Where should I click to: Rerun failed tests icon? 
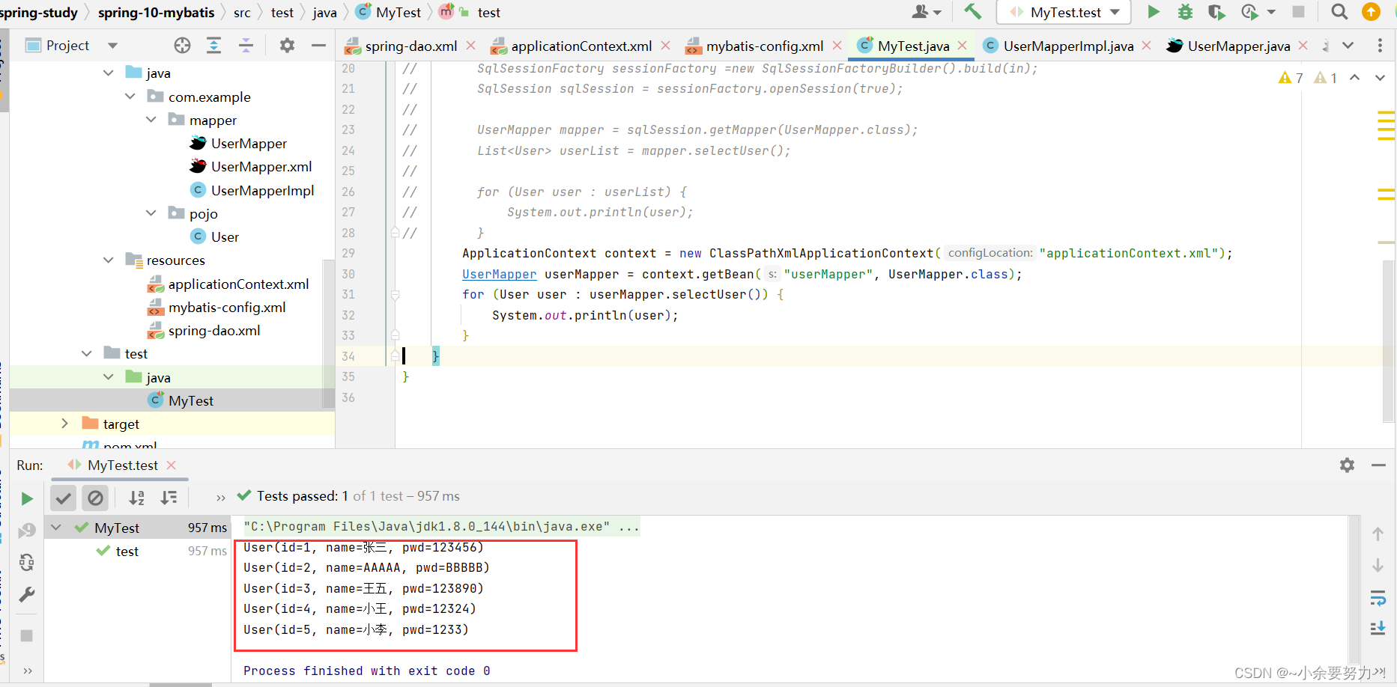tap(27, 531)
